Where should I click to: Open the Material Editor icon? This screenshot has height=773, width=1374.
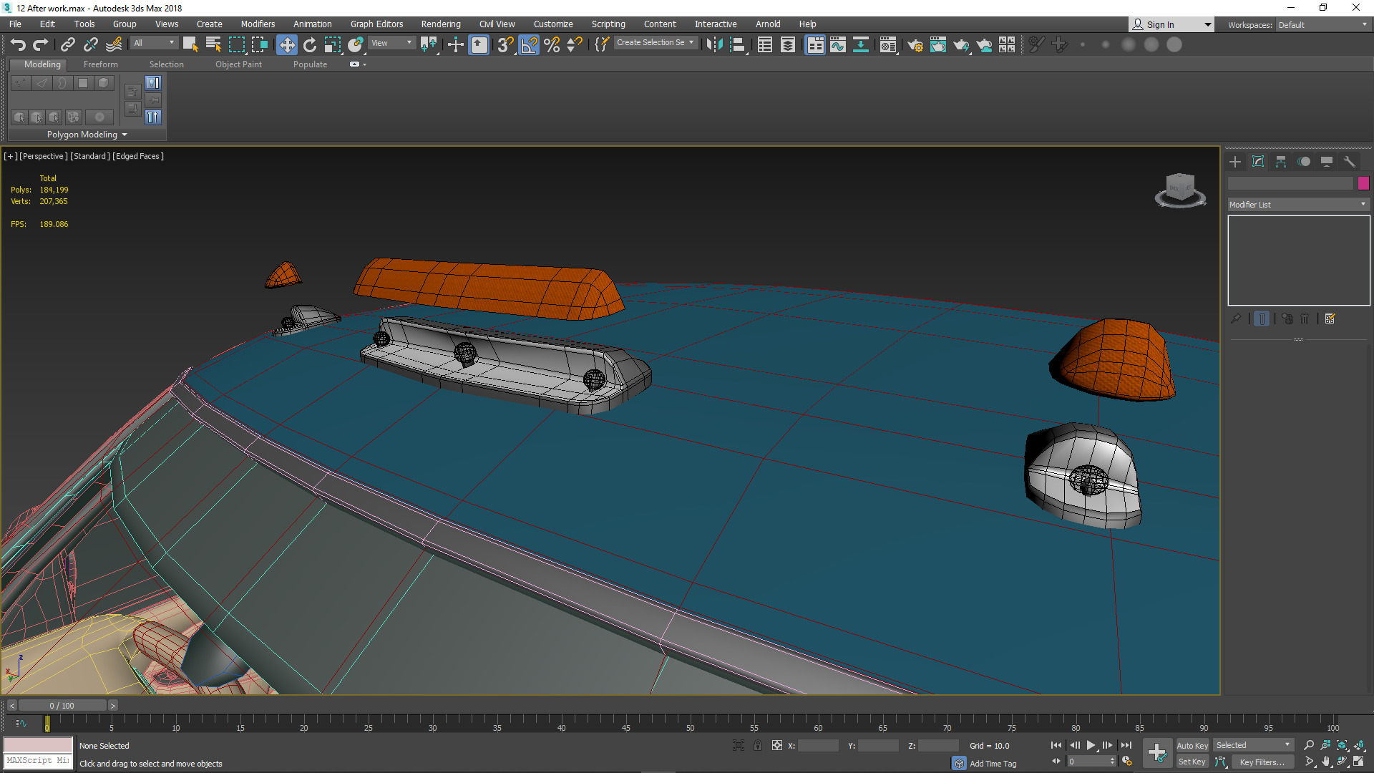[888, 45]
